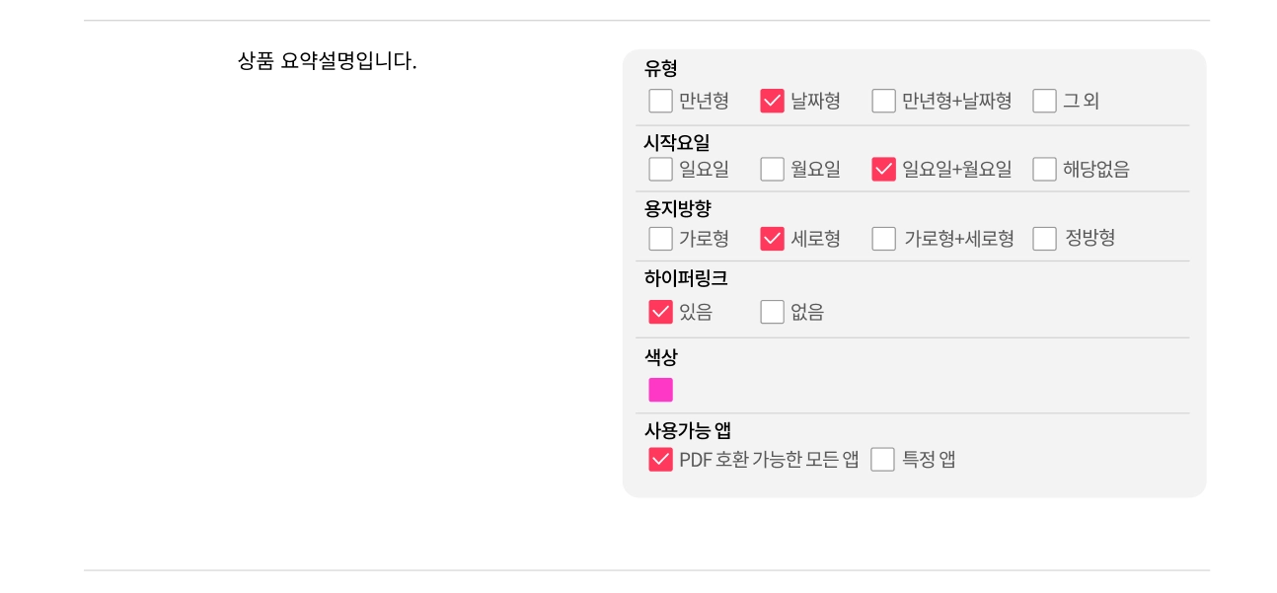The image size is (1277, 593).
Task: Enable 일요일 as start day
Action: point(660,169)
